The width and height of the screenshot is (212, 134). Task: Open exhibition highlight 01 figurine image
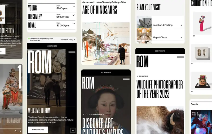coord(202,23)
